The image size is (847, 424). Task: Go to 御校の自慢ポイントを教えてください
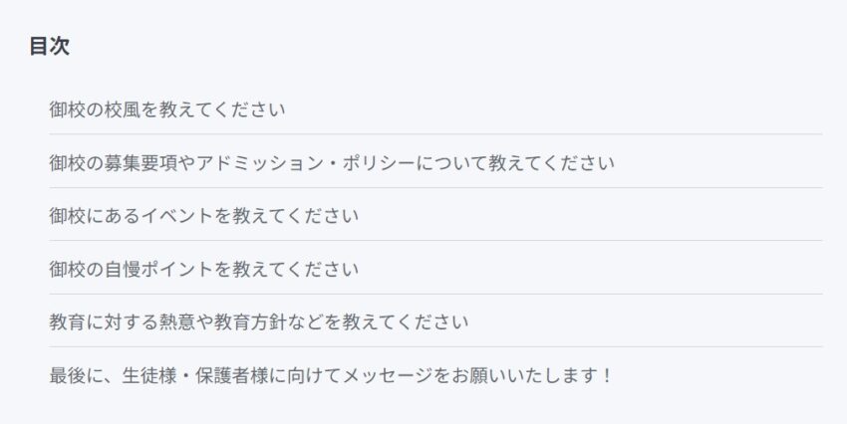pos(203,269)
